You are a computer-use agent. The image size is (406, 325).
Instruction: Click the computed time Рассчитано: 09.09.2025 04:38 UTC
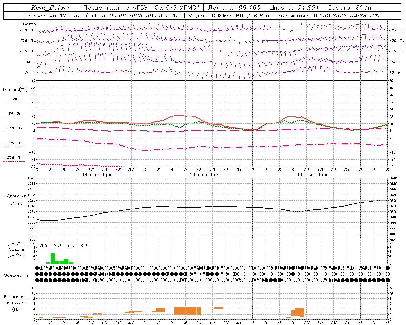pos(329,16)
